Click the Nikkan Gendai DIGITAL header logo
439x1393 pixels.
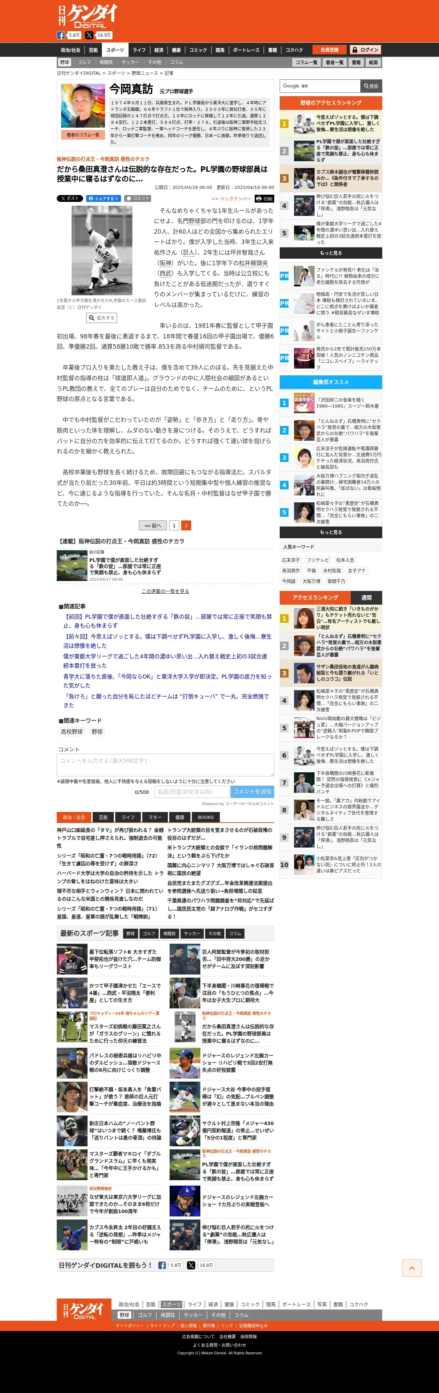[87, 16]
